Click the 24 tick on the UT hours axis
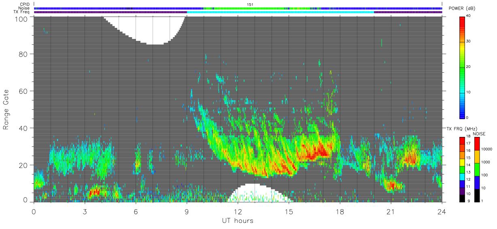Viewport: 497px width, 229px height. click(x=442, y=211)
